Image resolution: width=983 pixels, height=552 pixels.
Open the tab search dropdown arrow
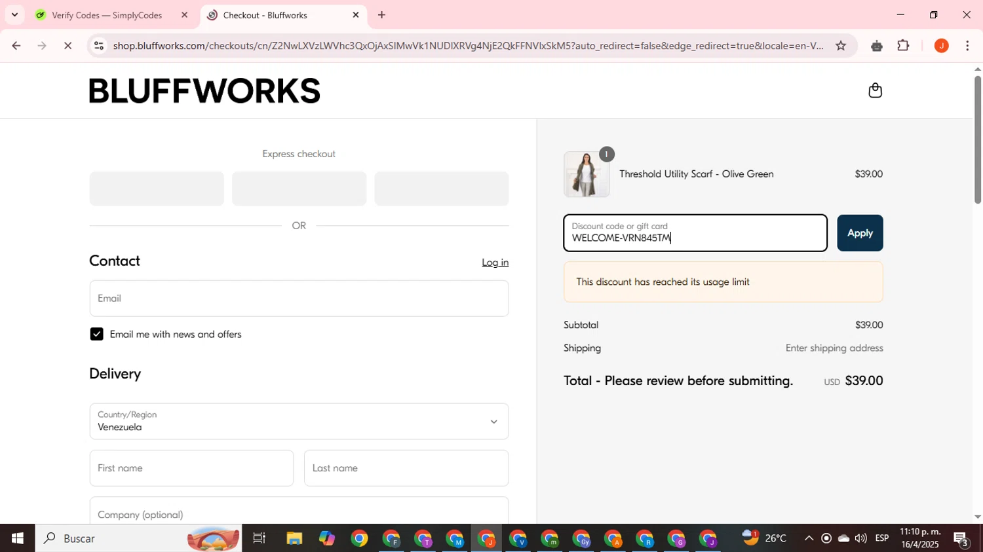coord(14,14)
